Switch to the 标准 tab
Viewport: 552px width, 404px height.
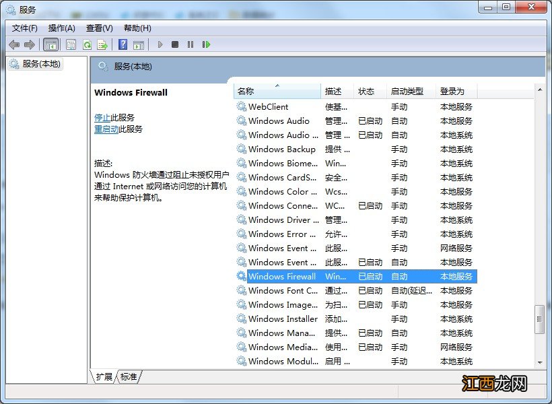click(x=128, y=378)
